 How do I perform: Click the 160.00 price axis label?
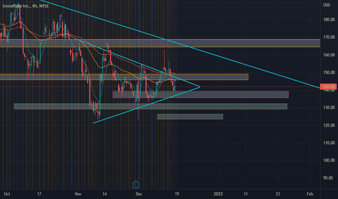329,55
